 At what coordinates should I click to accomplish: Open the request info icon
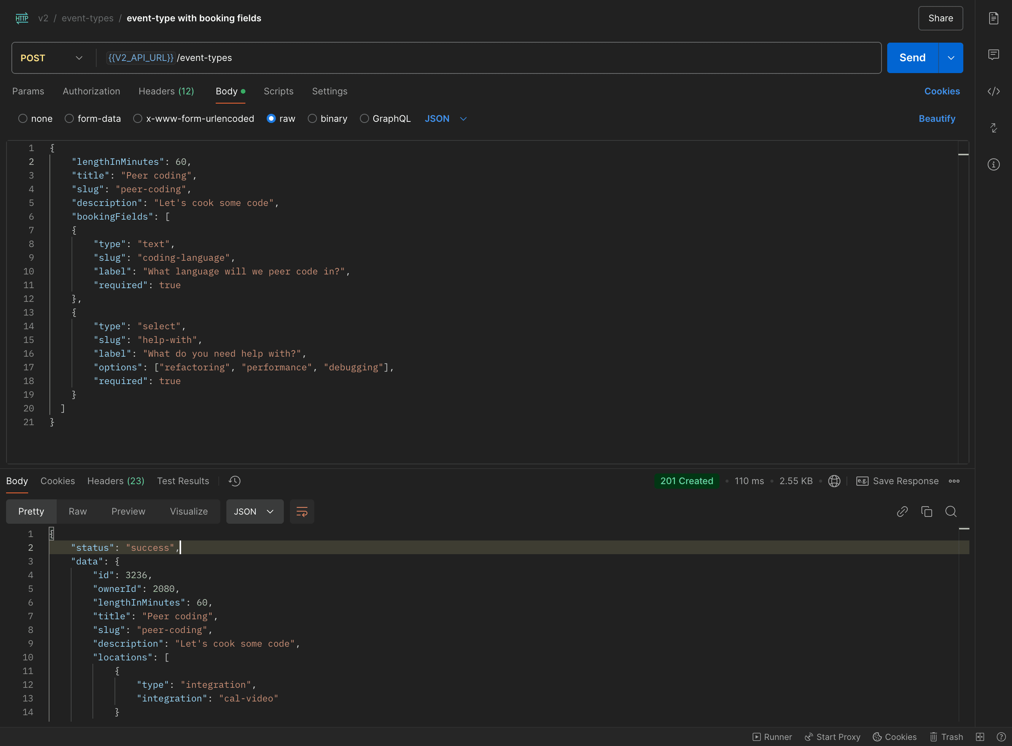coord(993,164)
